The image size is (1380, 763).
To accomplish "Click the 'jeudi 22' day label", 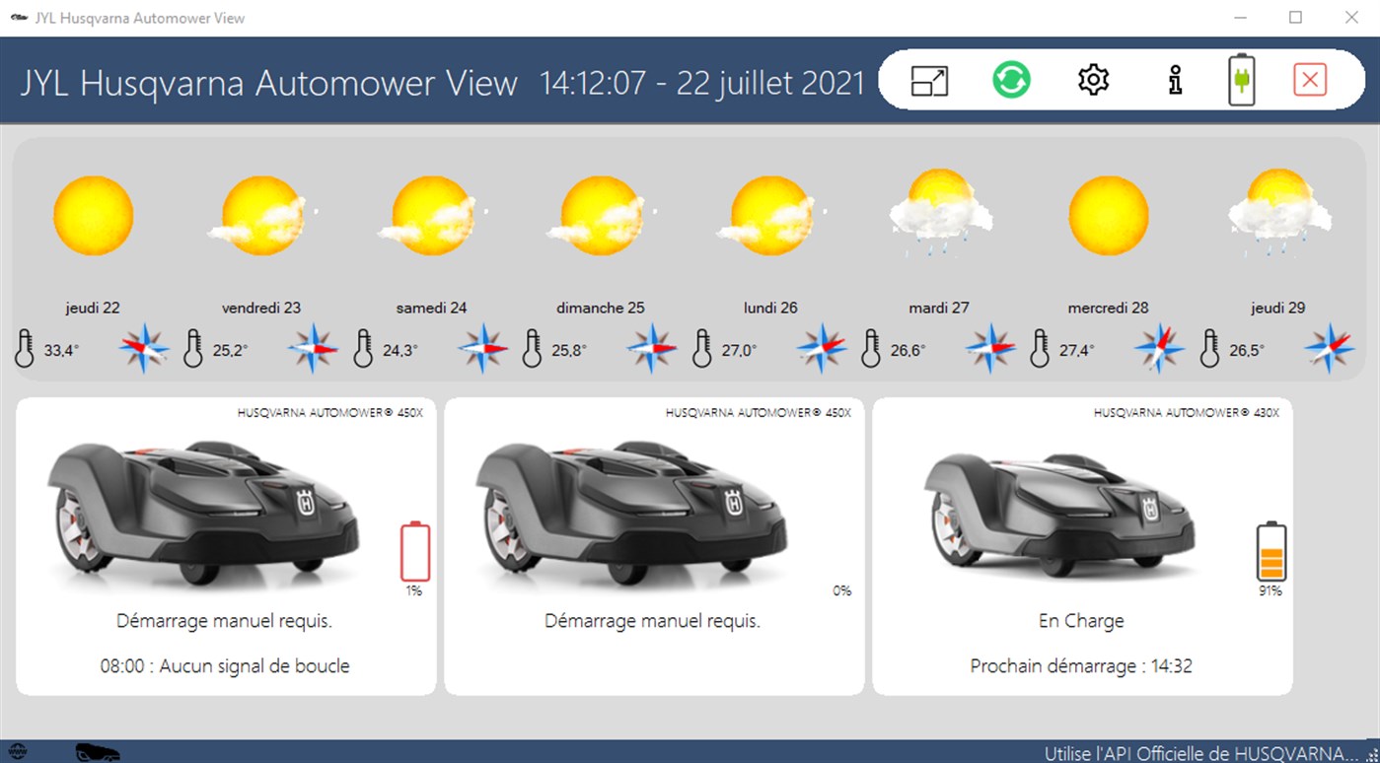I will (93, 308).
